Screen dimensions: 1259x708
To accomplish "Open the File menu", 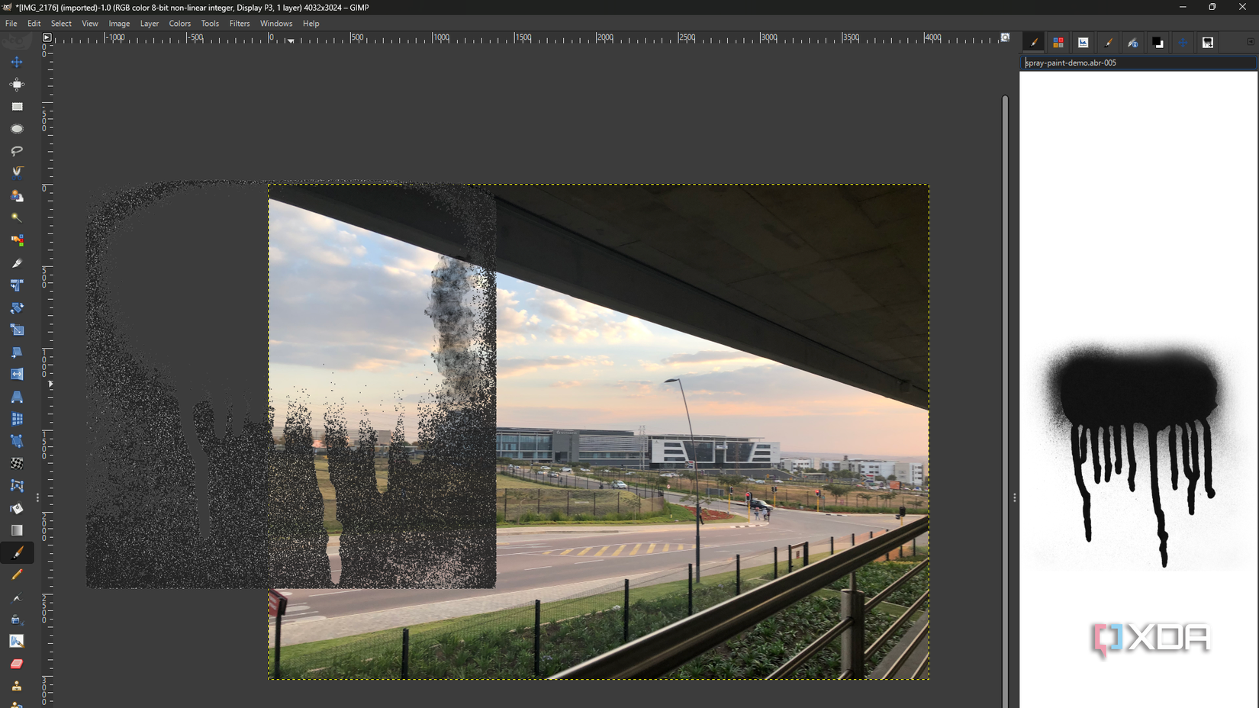I will pyautogui.click(x=11, y=24).
